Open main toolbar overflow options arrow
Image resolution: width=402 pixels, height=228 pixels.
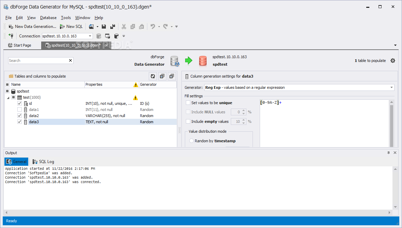pos(176,27)
